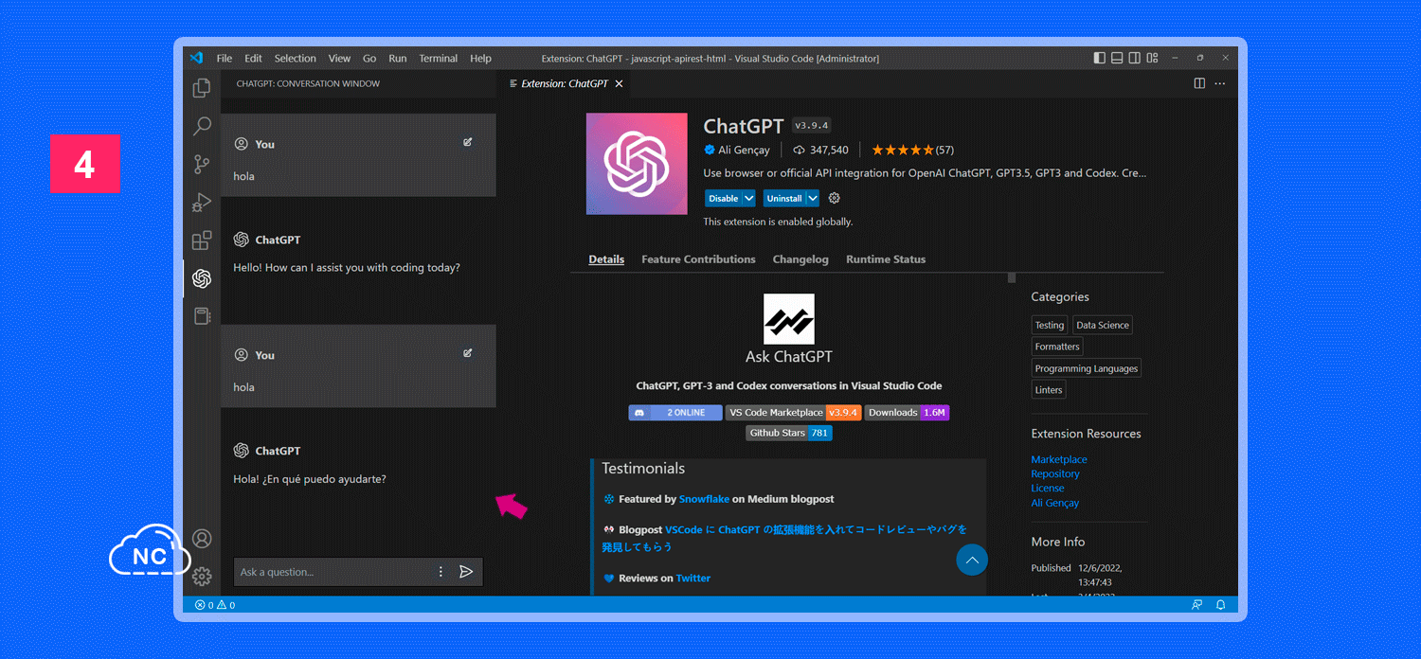Open the Accounts menu in the activity bar
This screenshot has height=659, width=1421.
point(202,539)
